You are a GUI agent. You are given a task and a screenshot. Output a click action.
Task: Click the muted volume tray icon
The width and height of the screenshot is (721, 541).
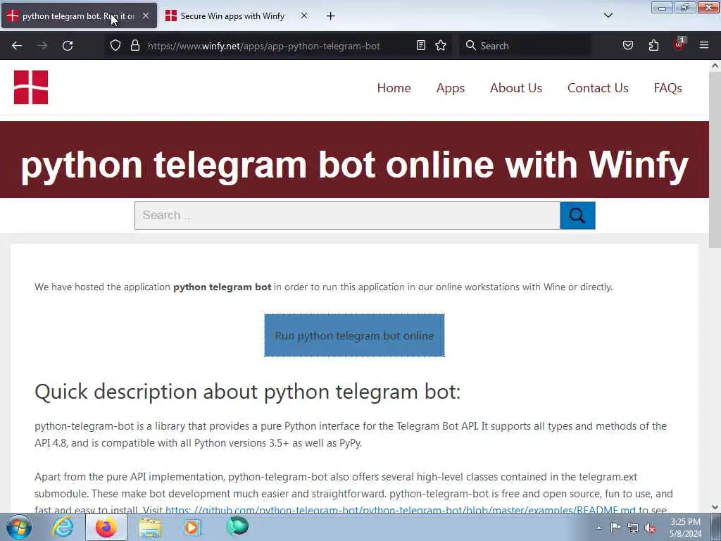650,528
